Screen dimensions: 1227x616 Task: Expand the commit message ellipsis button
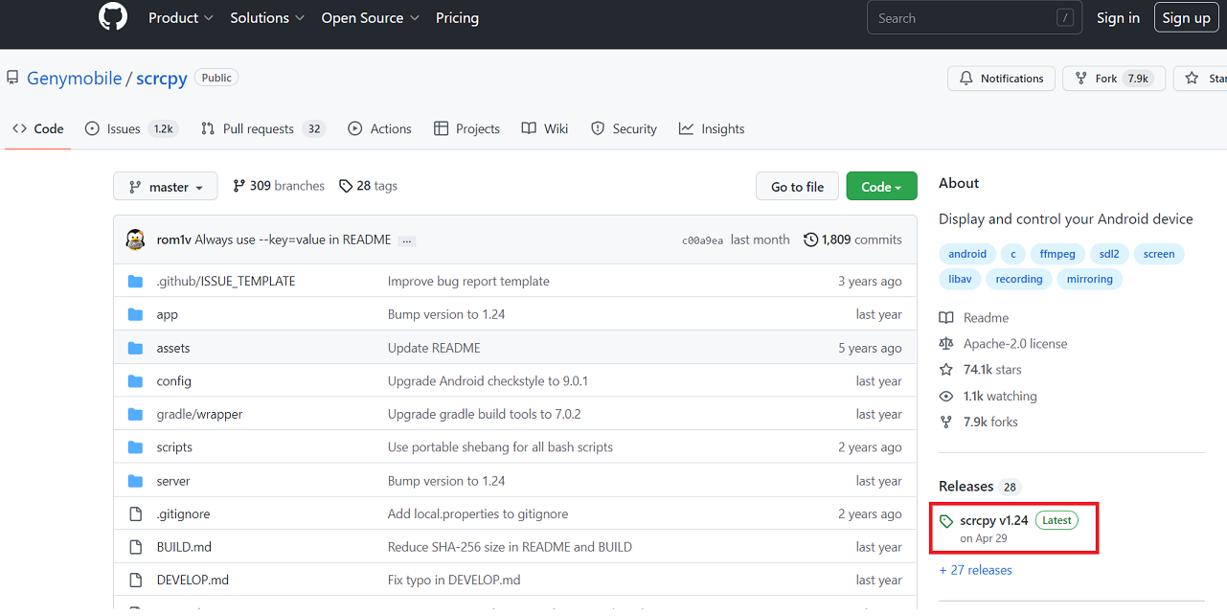click(x=407, y=240)
